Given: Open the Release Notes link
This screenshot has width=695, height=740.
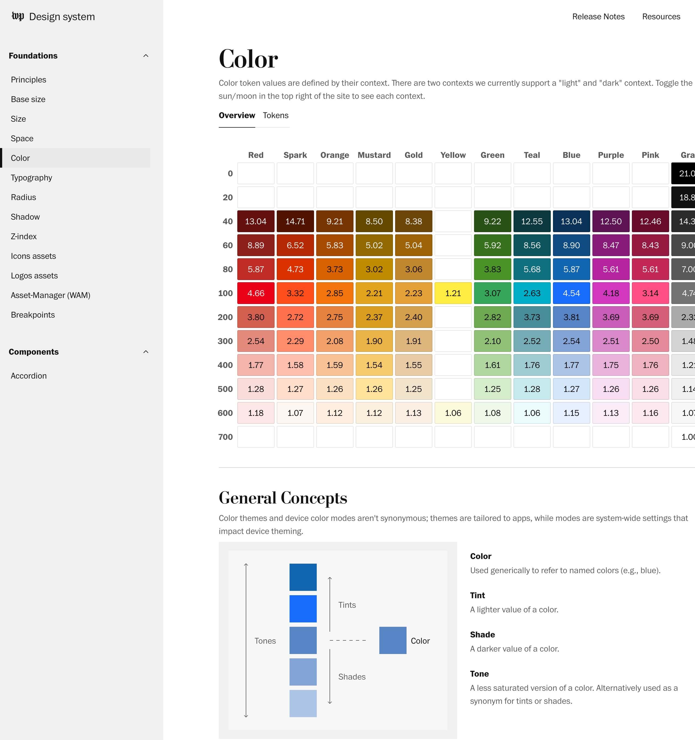Looking at the screenshot, I should point(598,16).
